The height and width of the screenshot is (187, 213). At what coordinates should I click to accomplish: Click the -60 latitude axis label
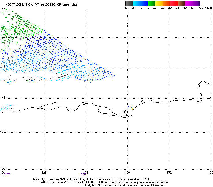point(3,9)
